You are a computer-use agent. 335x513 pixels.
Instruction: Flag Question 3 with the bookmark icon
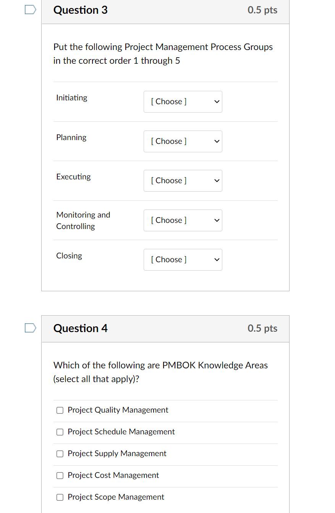pyautogui.click(x=31, y=10)
